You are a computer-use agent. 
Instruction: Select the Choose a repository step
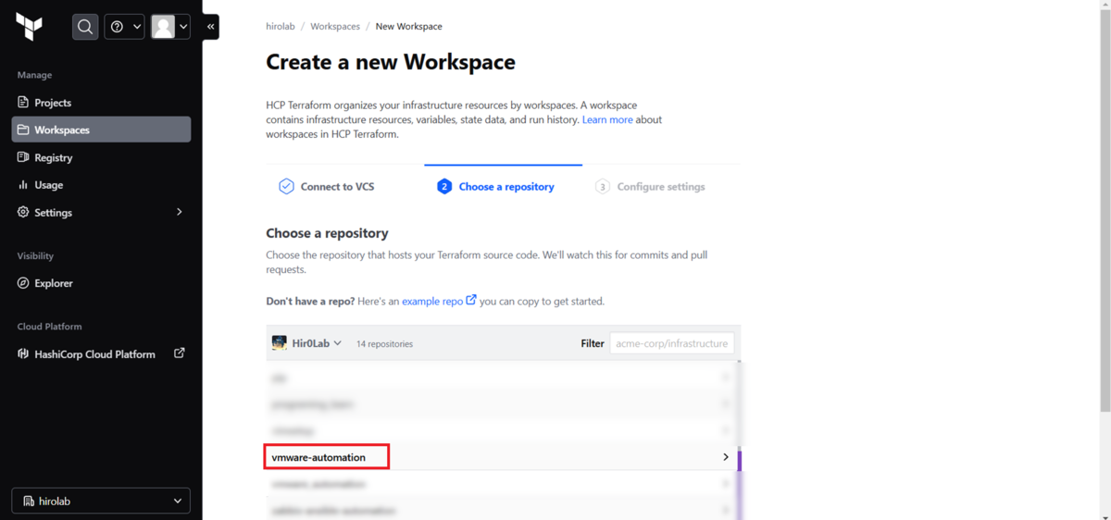[x=495, y=186]
